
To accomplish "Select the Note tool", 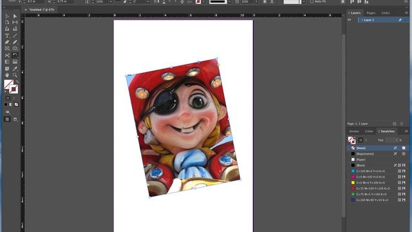I will tap(7, 69).
